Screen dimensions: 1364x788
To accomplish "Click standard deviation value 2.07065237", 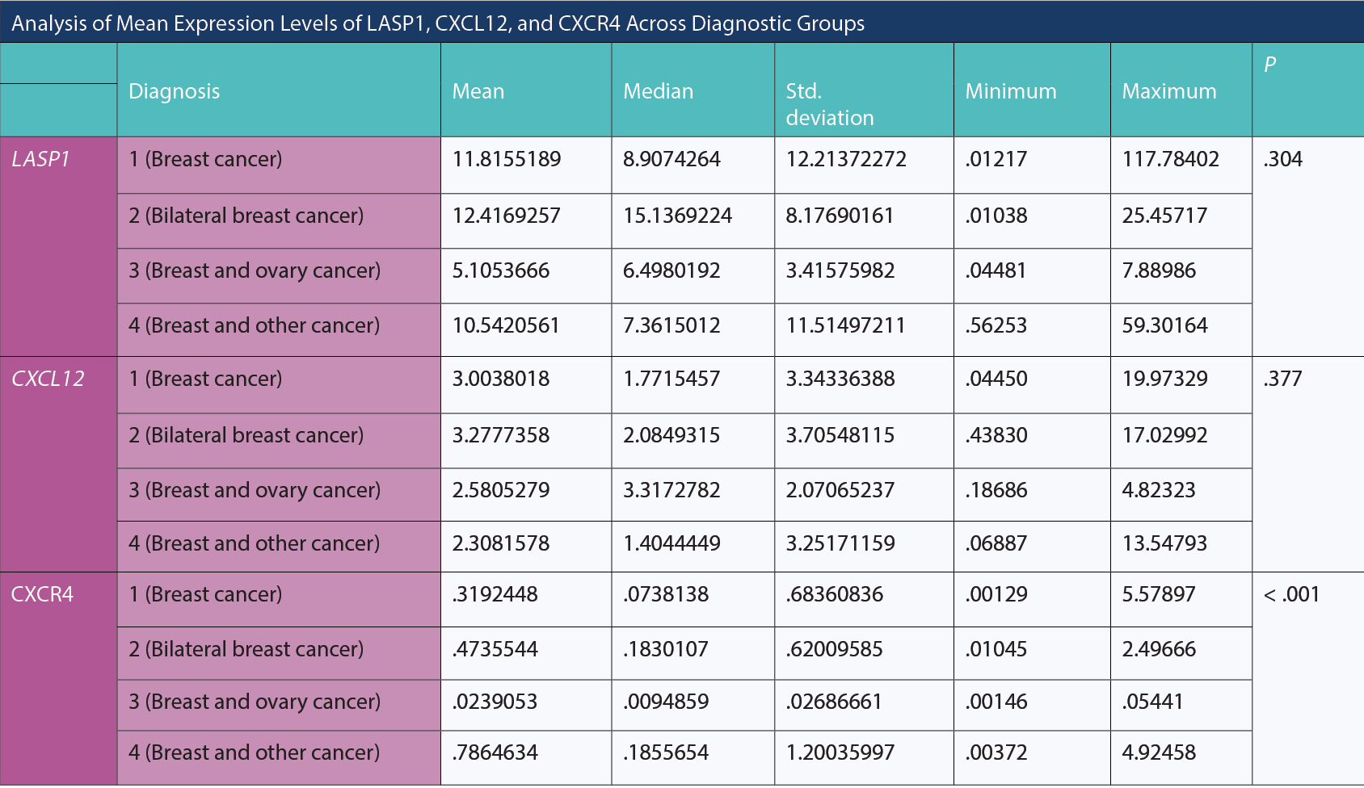I will click(840, 490).
